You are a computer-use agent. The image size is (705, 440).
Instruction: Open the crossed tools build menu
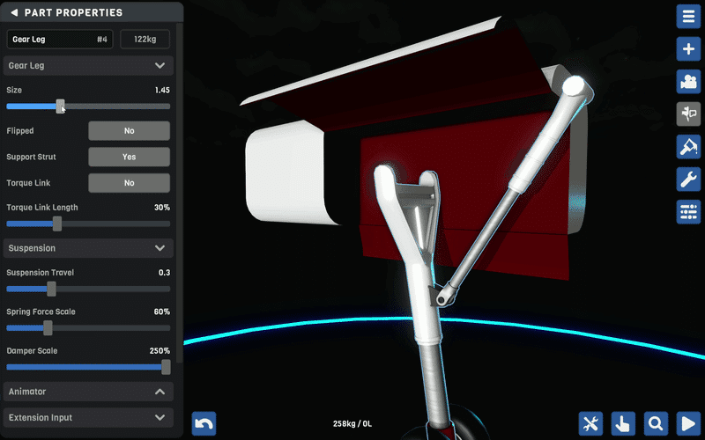(590, 423)
